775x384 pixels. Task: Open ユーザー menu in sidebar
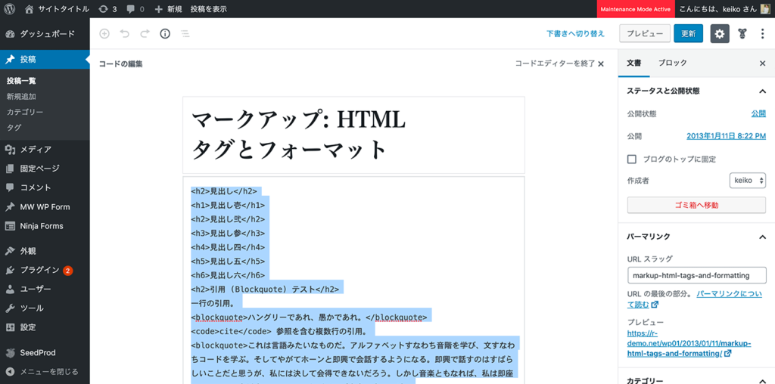(x=45, y=290)
